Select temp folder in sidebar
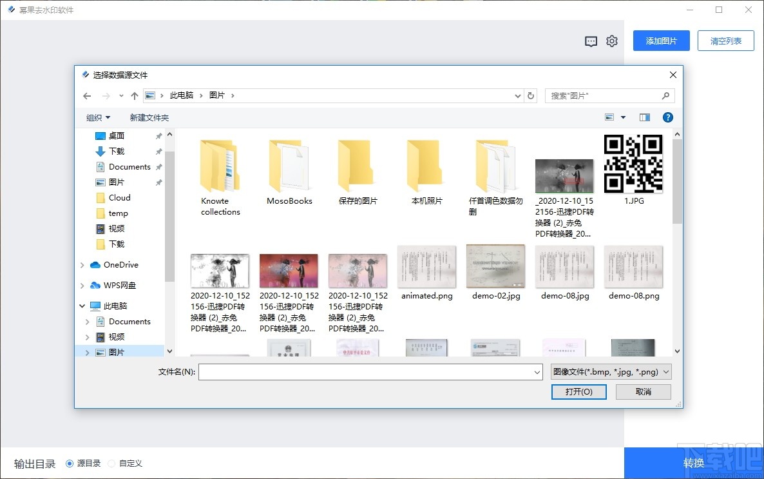Viewport: 764px width, 479px height. (118, 213)
